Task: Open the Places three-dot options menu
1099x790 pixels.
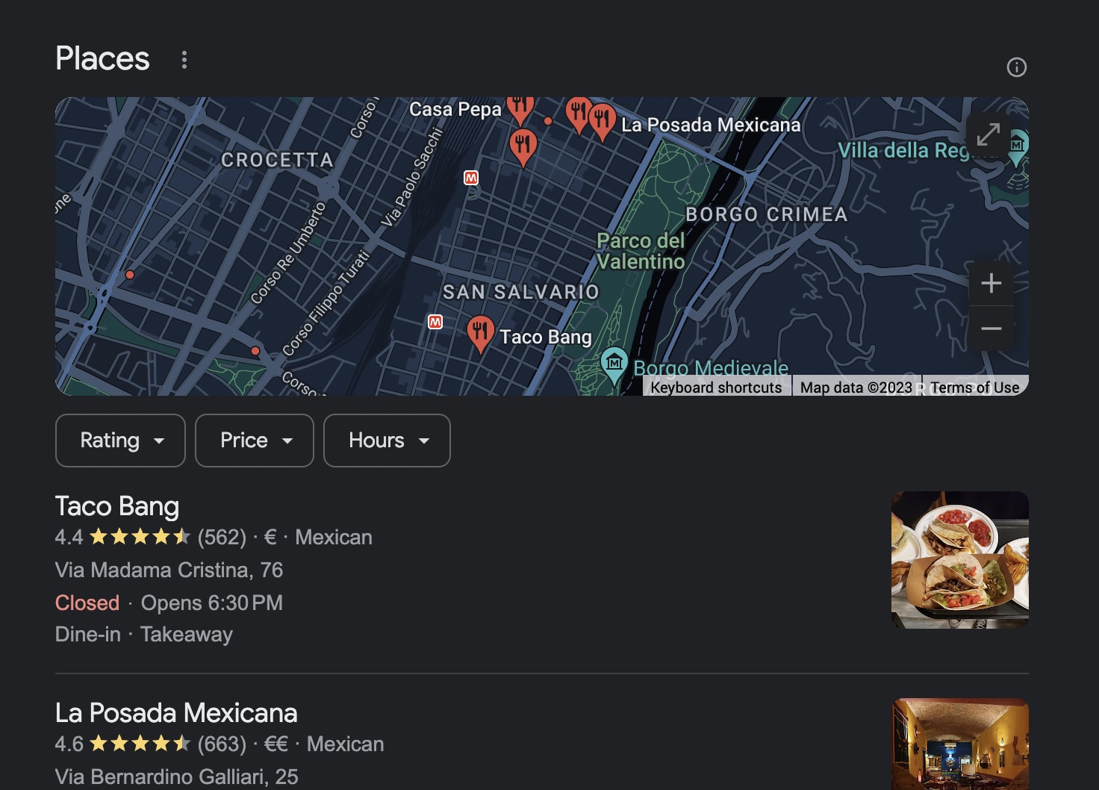Action: click(184, 60)
